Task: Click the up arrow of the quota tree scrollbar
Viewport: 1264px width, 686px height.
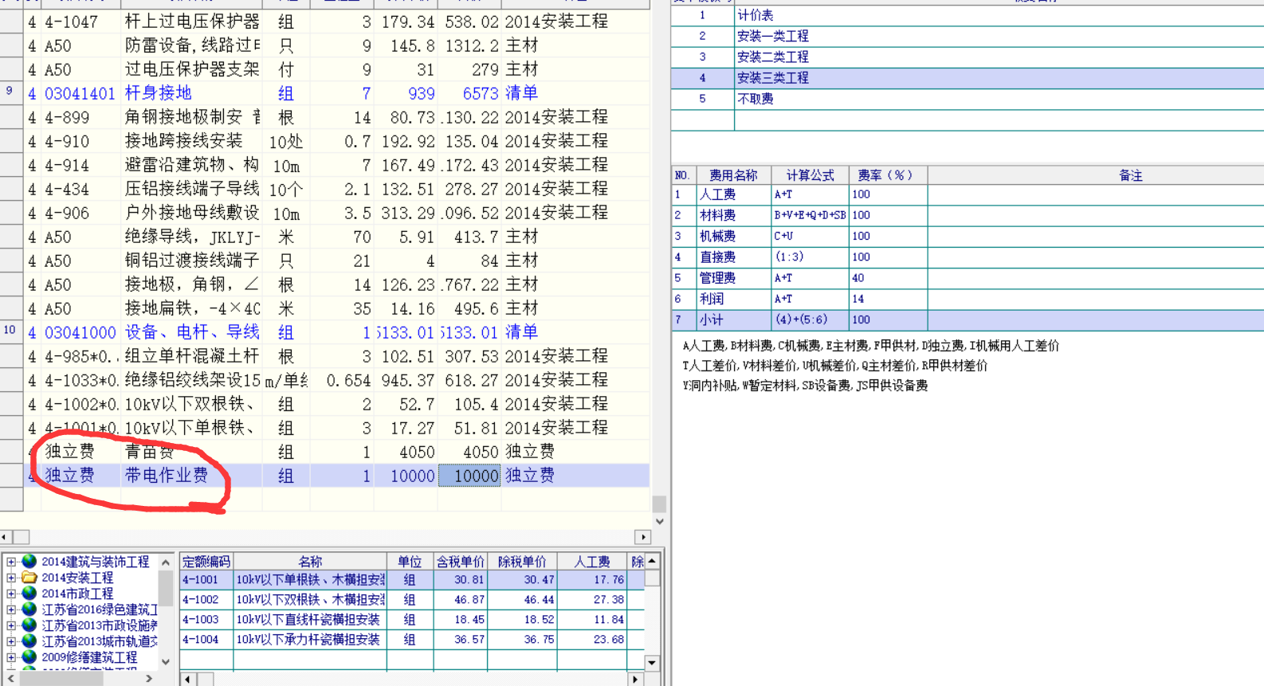Action: (x=166, y=562)
